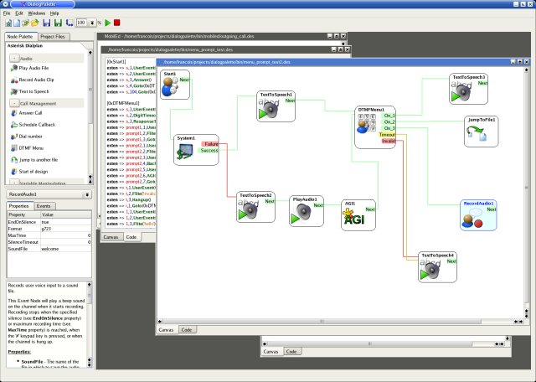The height and width of the screenshot is (382, 536).
Task: Switch to the Project Files tab
Action: (54, 37)
